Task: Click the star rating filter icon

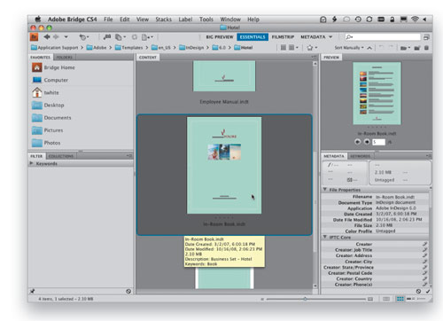Action: 310,48
